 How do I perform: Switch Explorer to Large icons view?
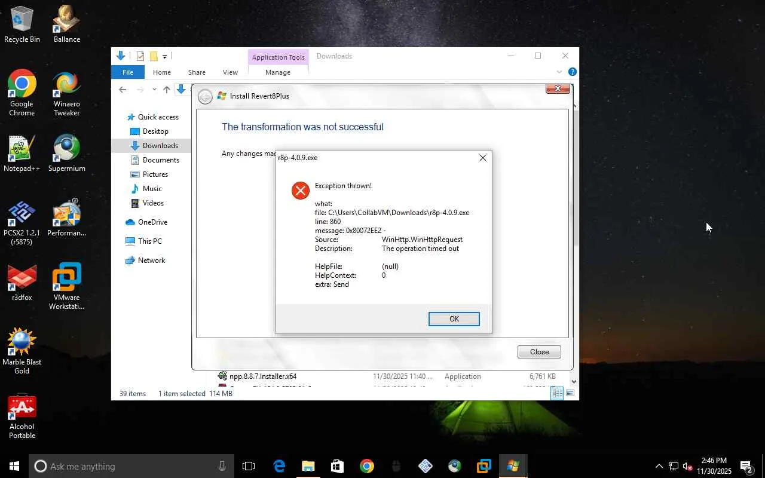coord(570,393)
